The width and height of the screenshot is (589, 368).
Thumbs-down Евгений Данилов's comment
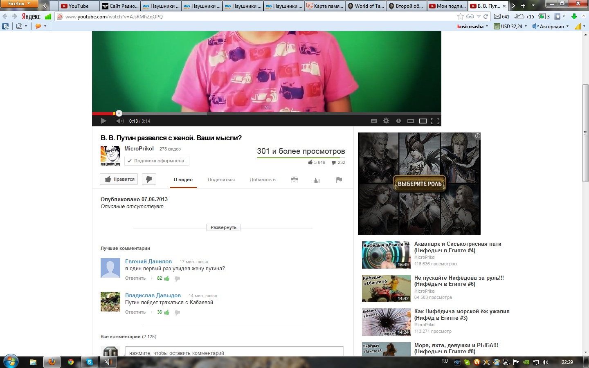click(177, 278)
